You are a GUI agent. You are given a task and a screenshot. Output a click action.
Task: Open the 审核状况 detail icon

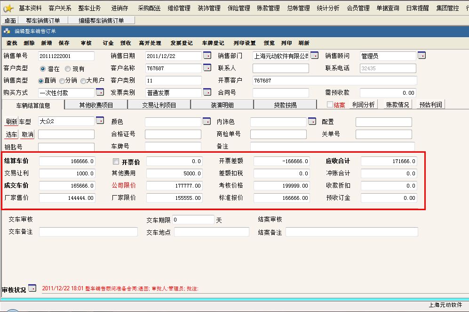point(32,288)
